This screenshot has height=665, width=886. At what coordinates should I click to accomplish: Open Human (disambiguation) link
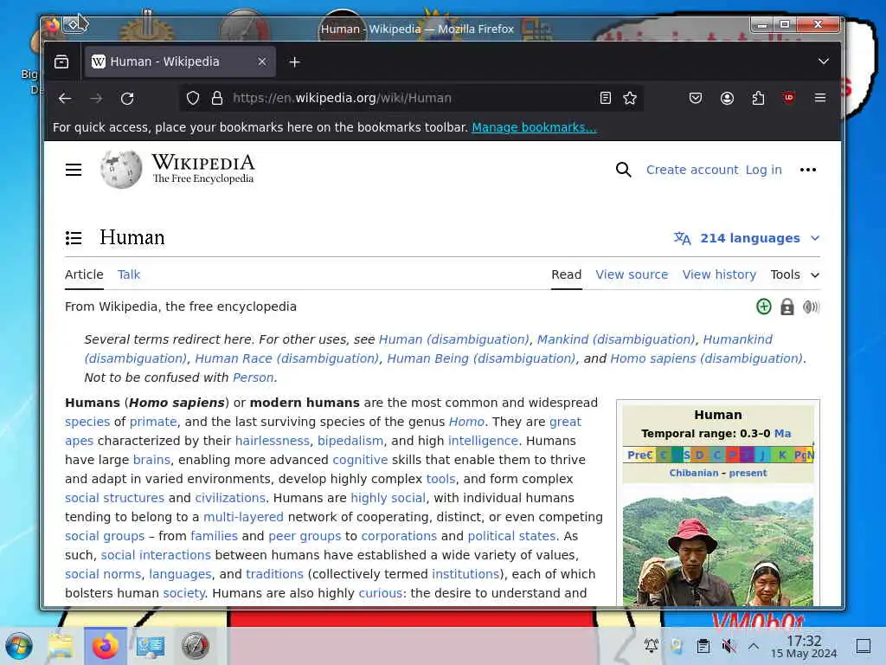click(454, 339)
